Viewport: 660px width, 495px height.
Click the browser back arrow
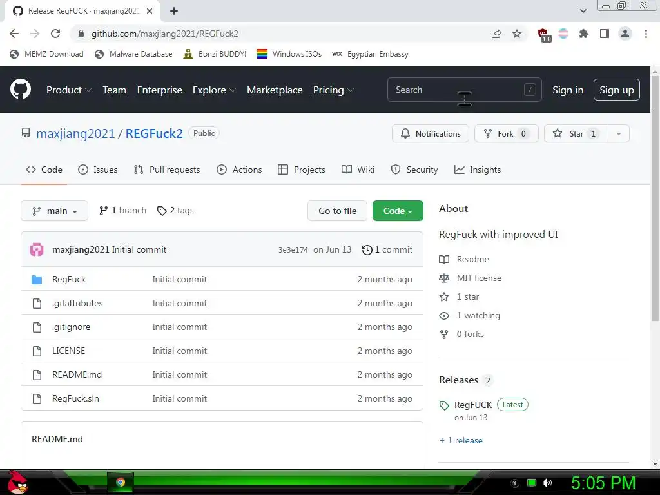point(14,34)
